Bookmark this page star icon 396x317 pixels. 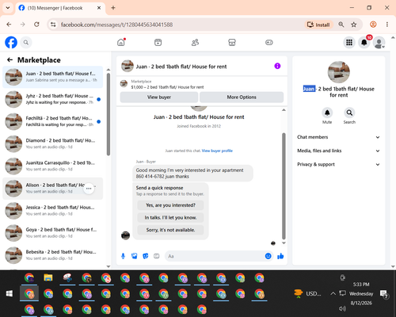click(354, 25)
